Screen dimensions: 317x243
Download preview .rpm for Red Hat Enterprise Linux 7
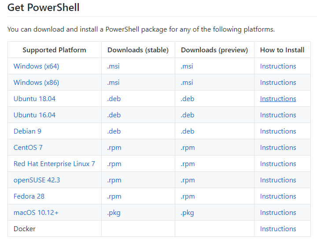tap(188, 164)
